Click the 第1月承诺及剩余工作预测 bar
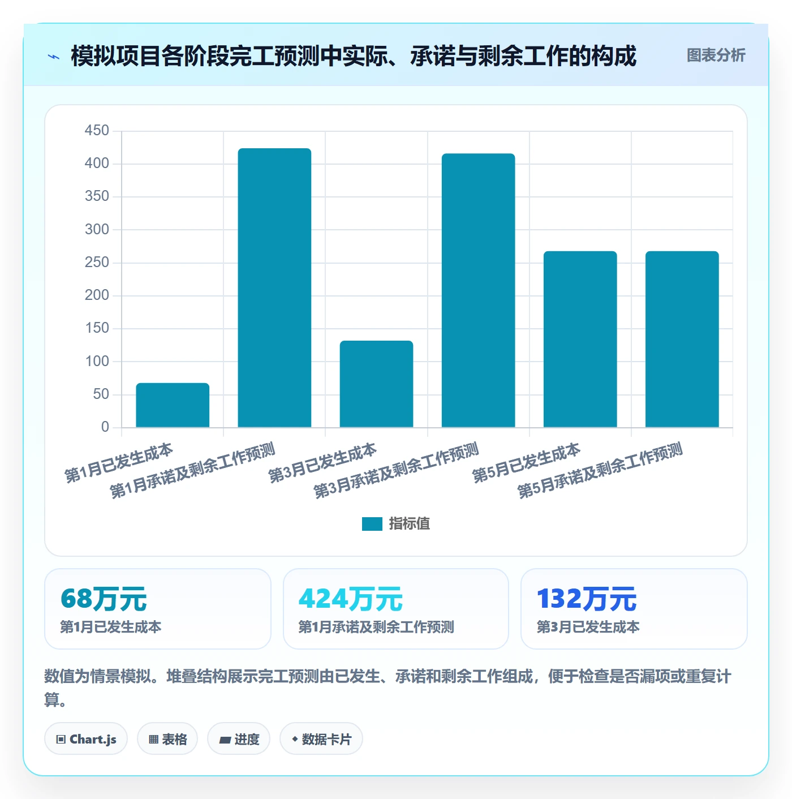This screenshot has height=799, width=792. click(274, 287)
